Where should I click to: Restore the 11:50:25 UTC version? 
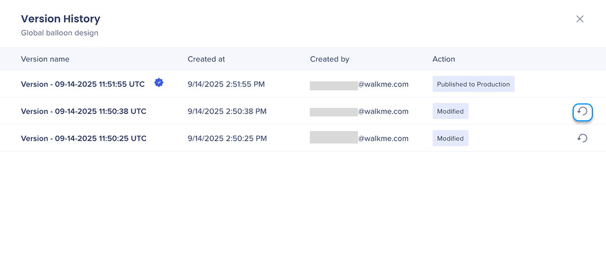click(582, 138)
